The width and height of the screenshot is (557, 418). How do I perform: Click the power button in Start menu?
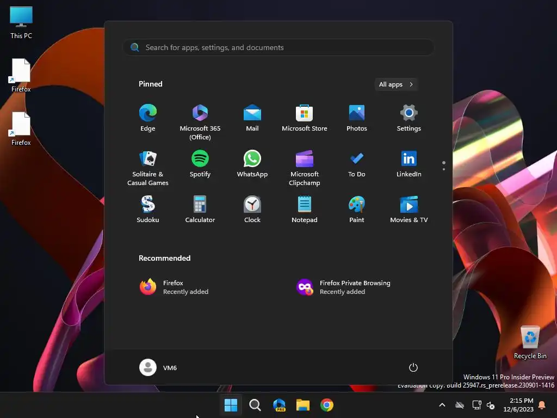(x=413, y=367)
